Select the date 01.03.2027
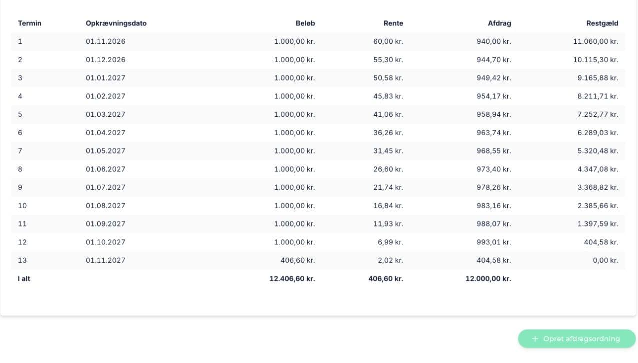The image size is (638, 363). tap(106, 114)
